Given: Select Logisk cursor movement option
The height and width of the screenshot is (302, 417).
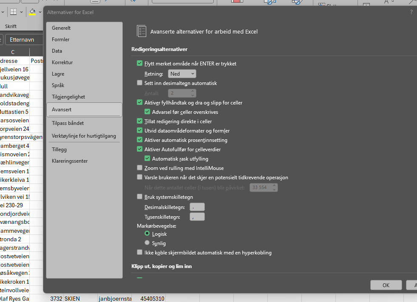Looking at the screenshot, I should point(147,234).
